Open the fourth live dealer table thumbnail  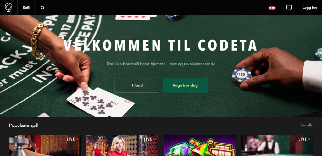click(x=277, y=145)
